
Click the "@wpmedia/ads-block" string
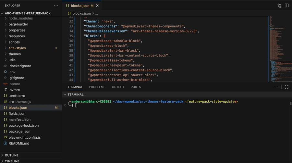(x=107, y=46)
